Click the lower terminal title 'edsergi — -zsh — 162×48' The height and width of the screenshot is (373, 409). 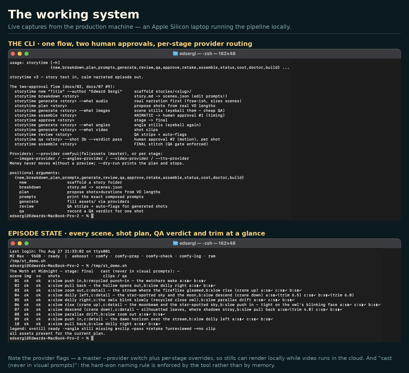207,243
